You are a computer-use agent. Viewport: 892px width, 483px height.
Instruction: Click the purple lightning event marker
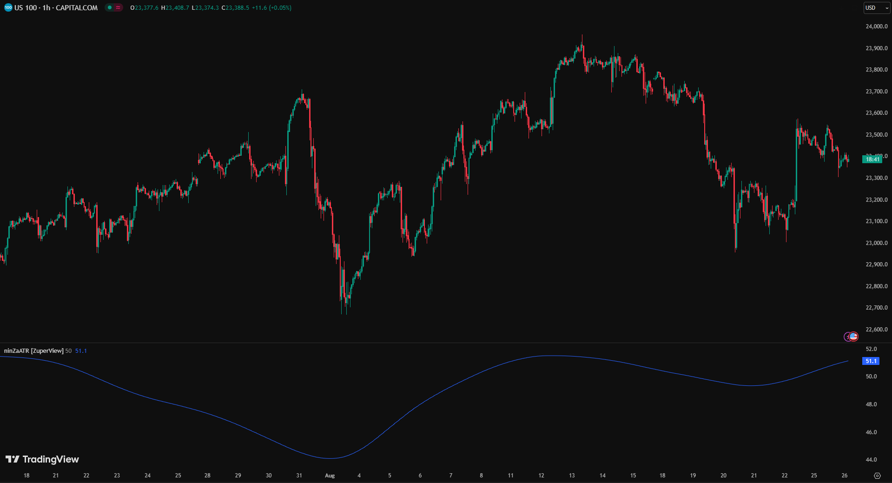coord(847,337)
